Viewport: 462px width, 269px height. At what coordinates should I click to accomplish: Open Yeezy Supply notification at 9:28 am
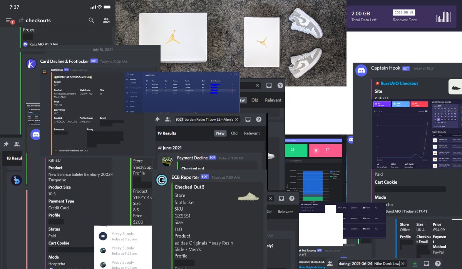pos(122,236)
